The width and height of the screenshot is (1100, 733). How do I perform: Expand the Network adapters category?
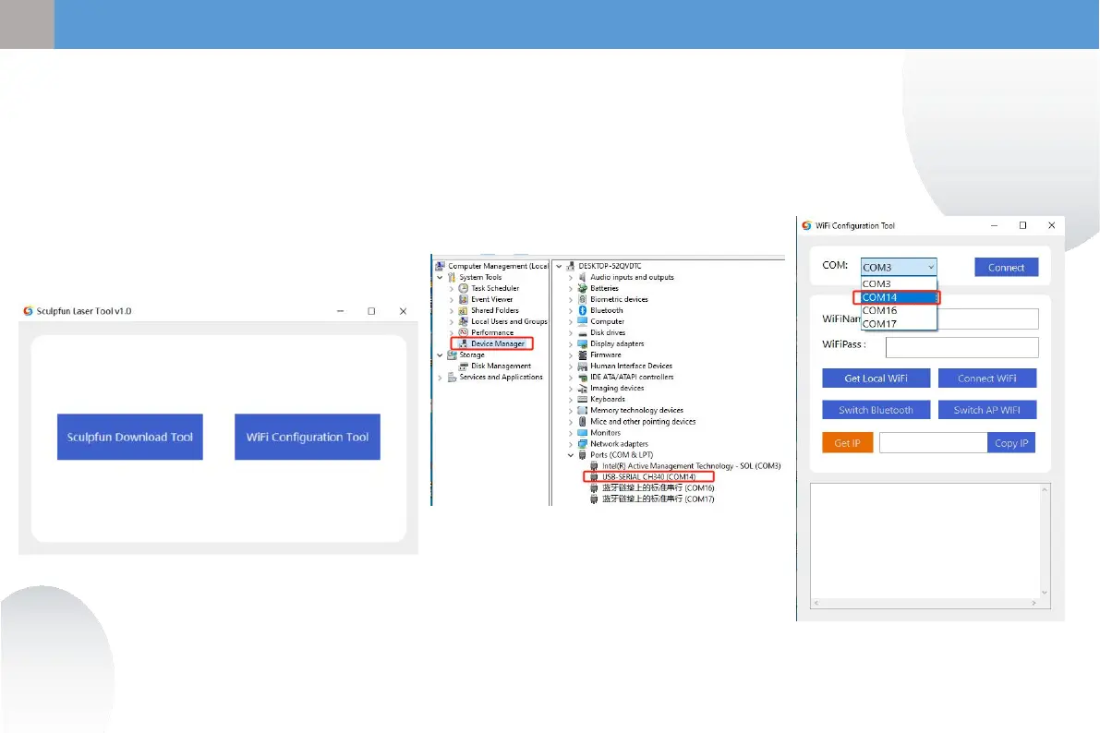pyautogui.click(x=571, y=444)
